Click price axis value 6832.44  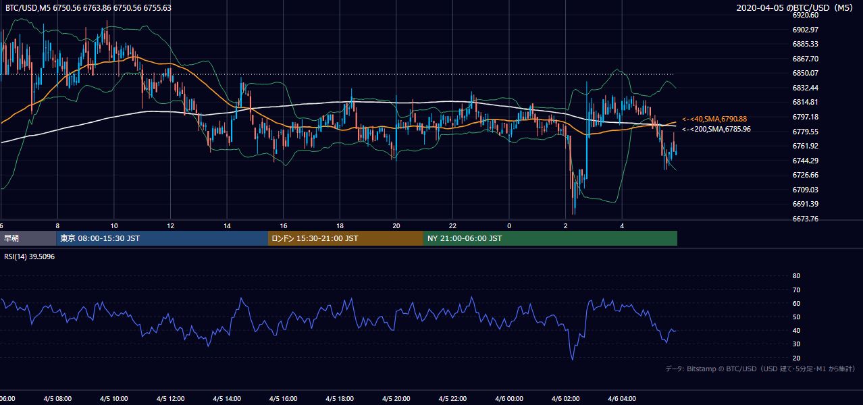(x=806, y=88)
